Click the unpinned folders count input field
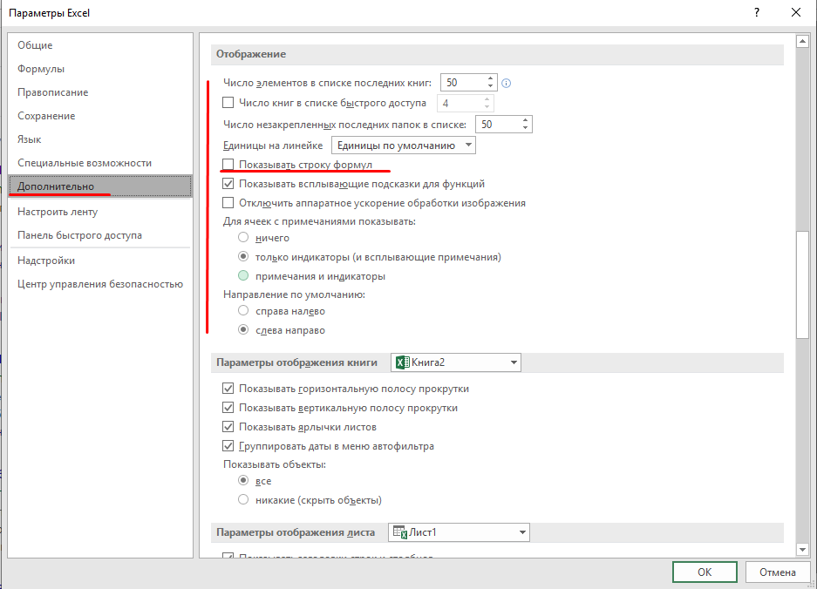Screen dimensions: 817x589 (498, 124)
